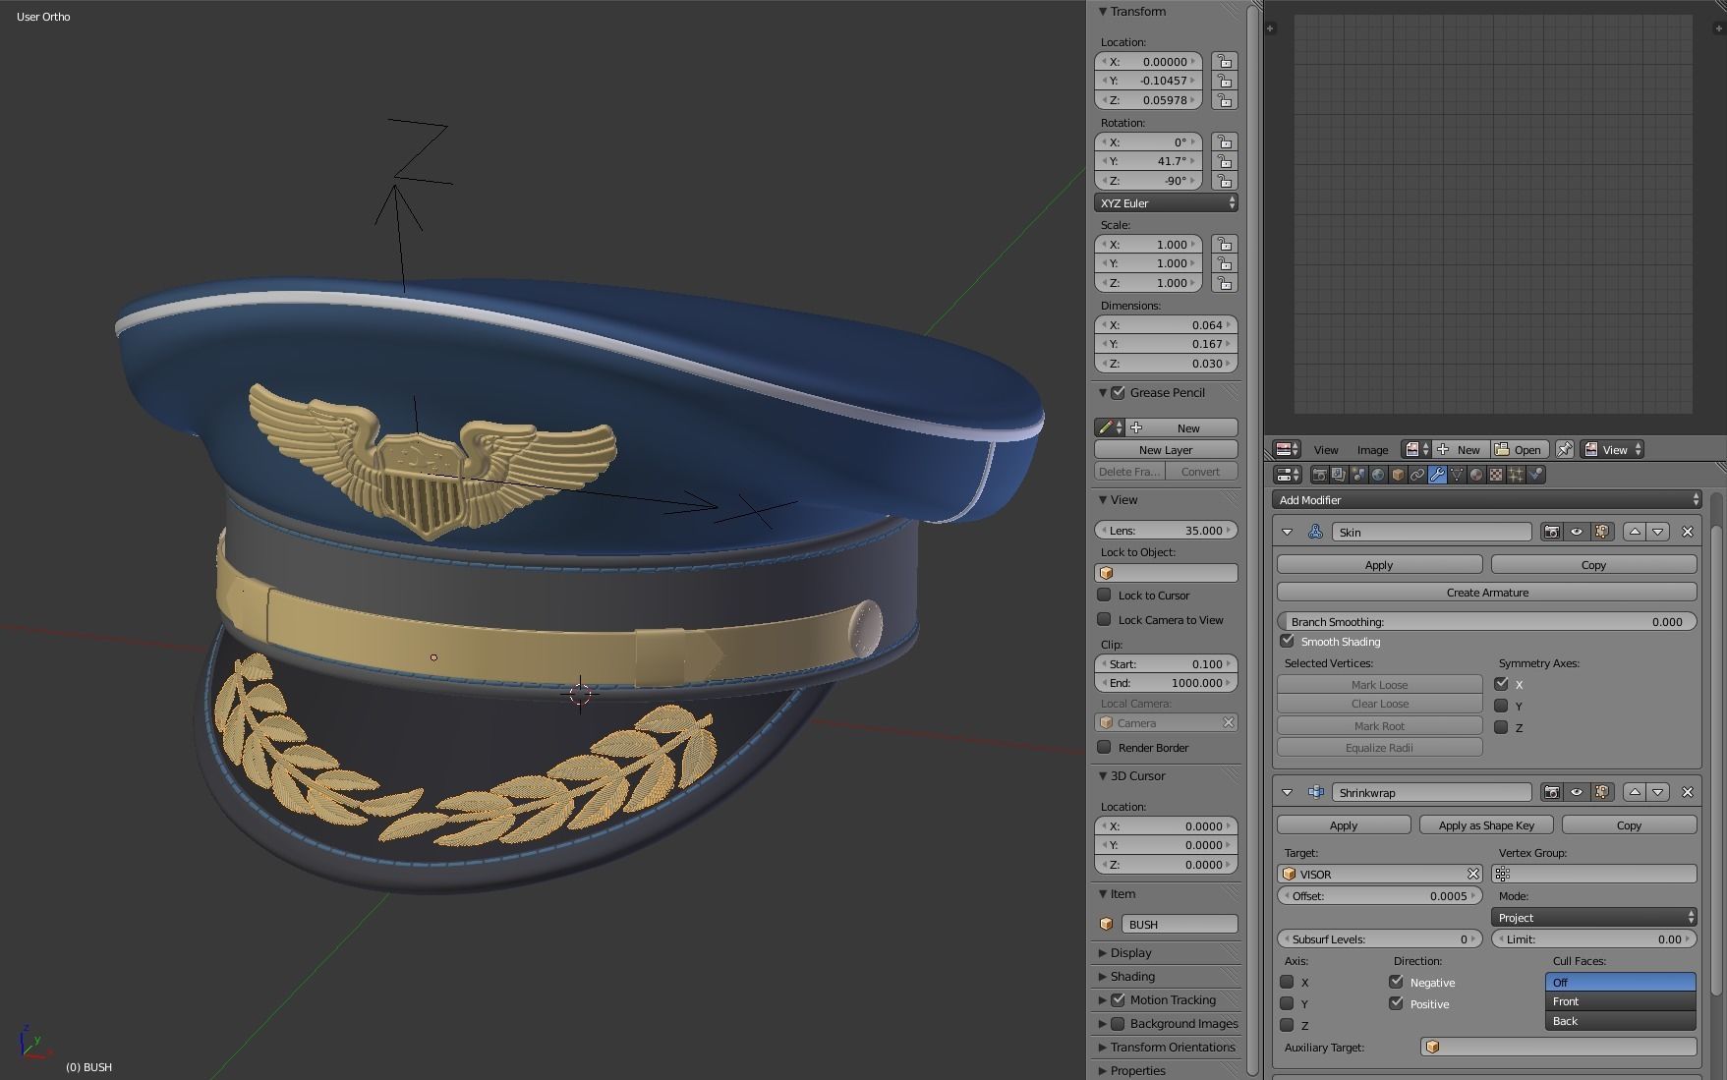Screen dimensions: 1727x1080
Task: Open an image with Open button
Action: click(1518, 449)
